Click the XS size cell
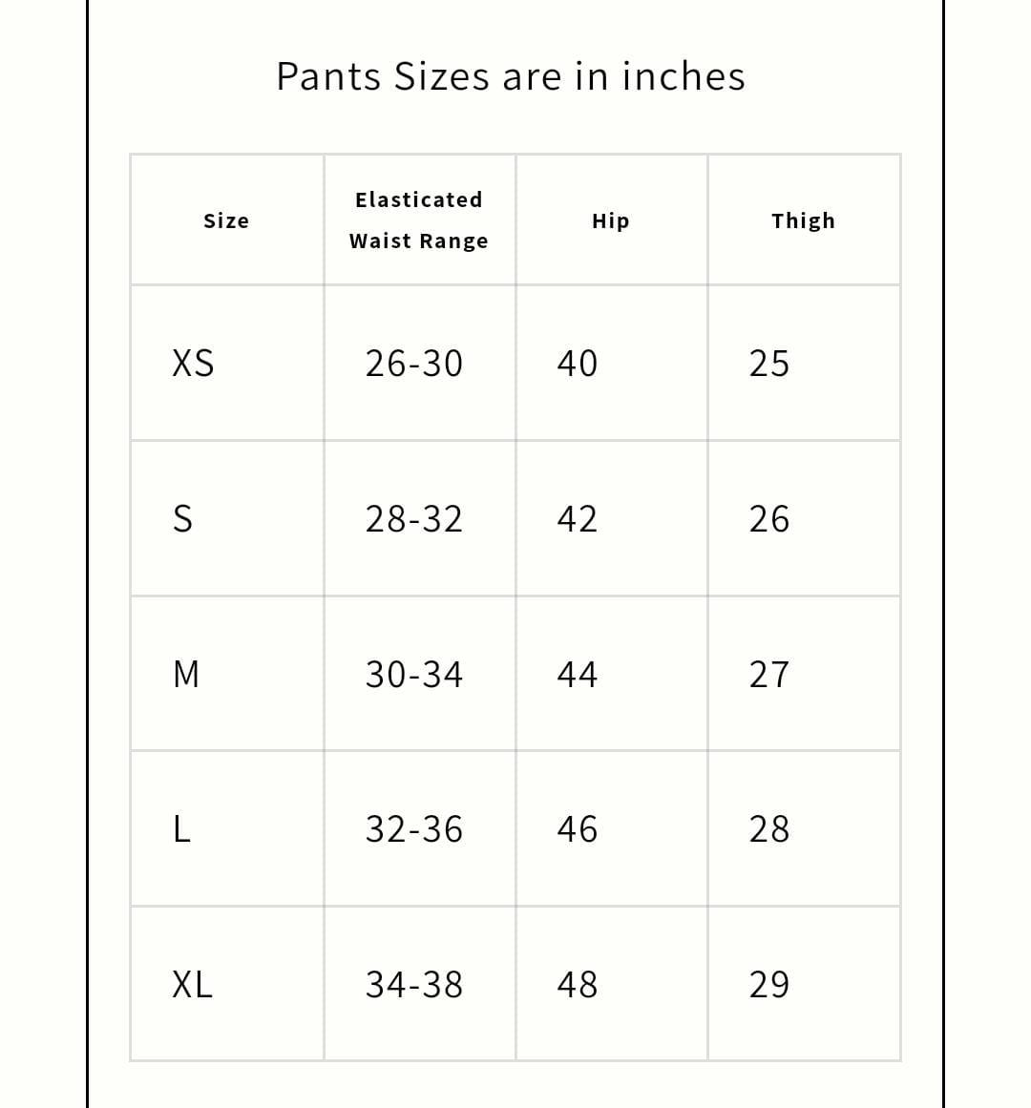 point(193,364)
